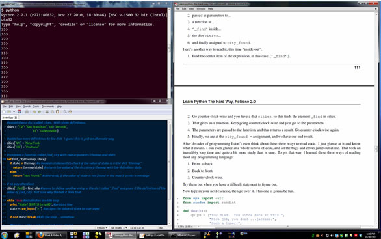Switch to the Adobe Reader taskbar button
The height and width of the screenshot is (239, 381).
point(120,235)
